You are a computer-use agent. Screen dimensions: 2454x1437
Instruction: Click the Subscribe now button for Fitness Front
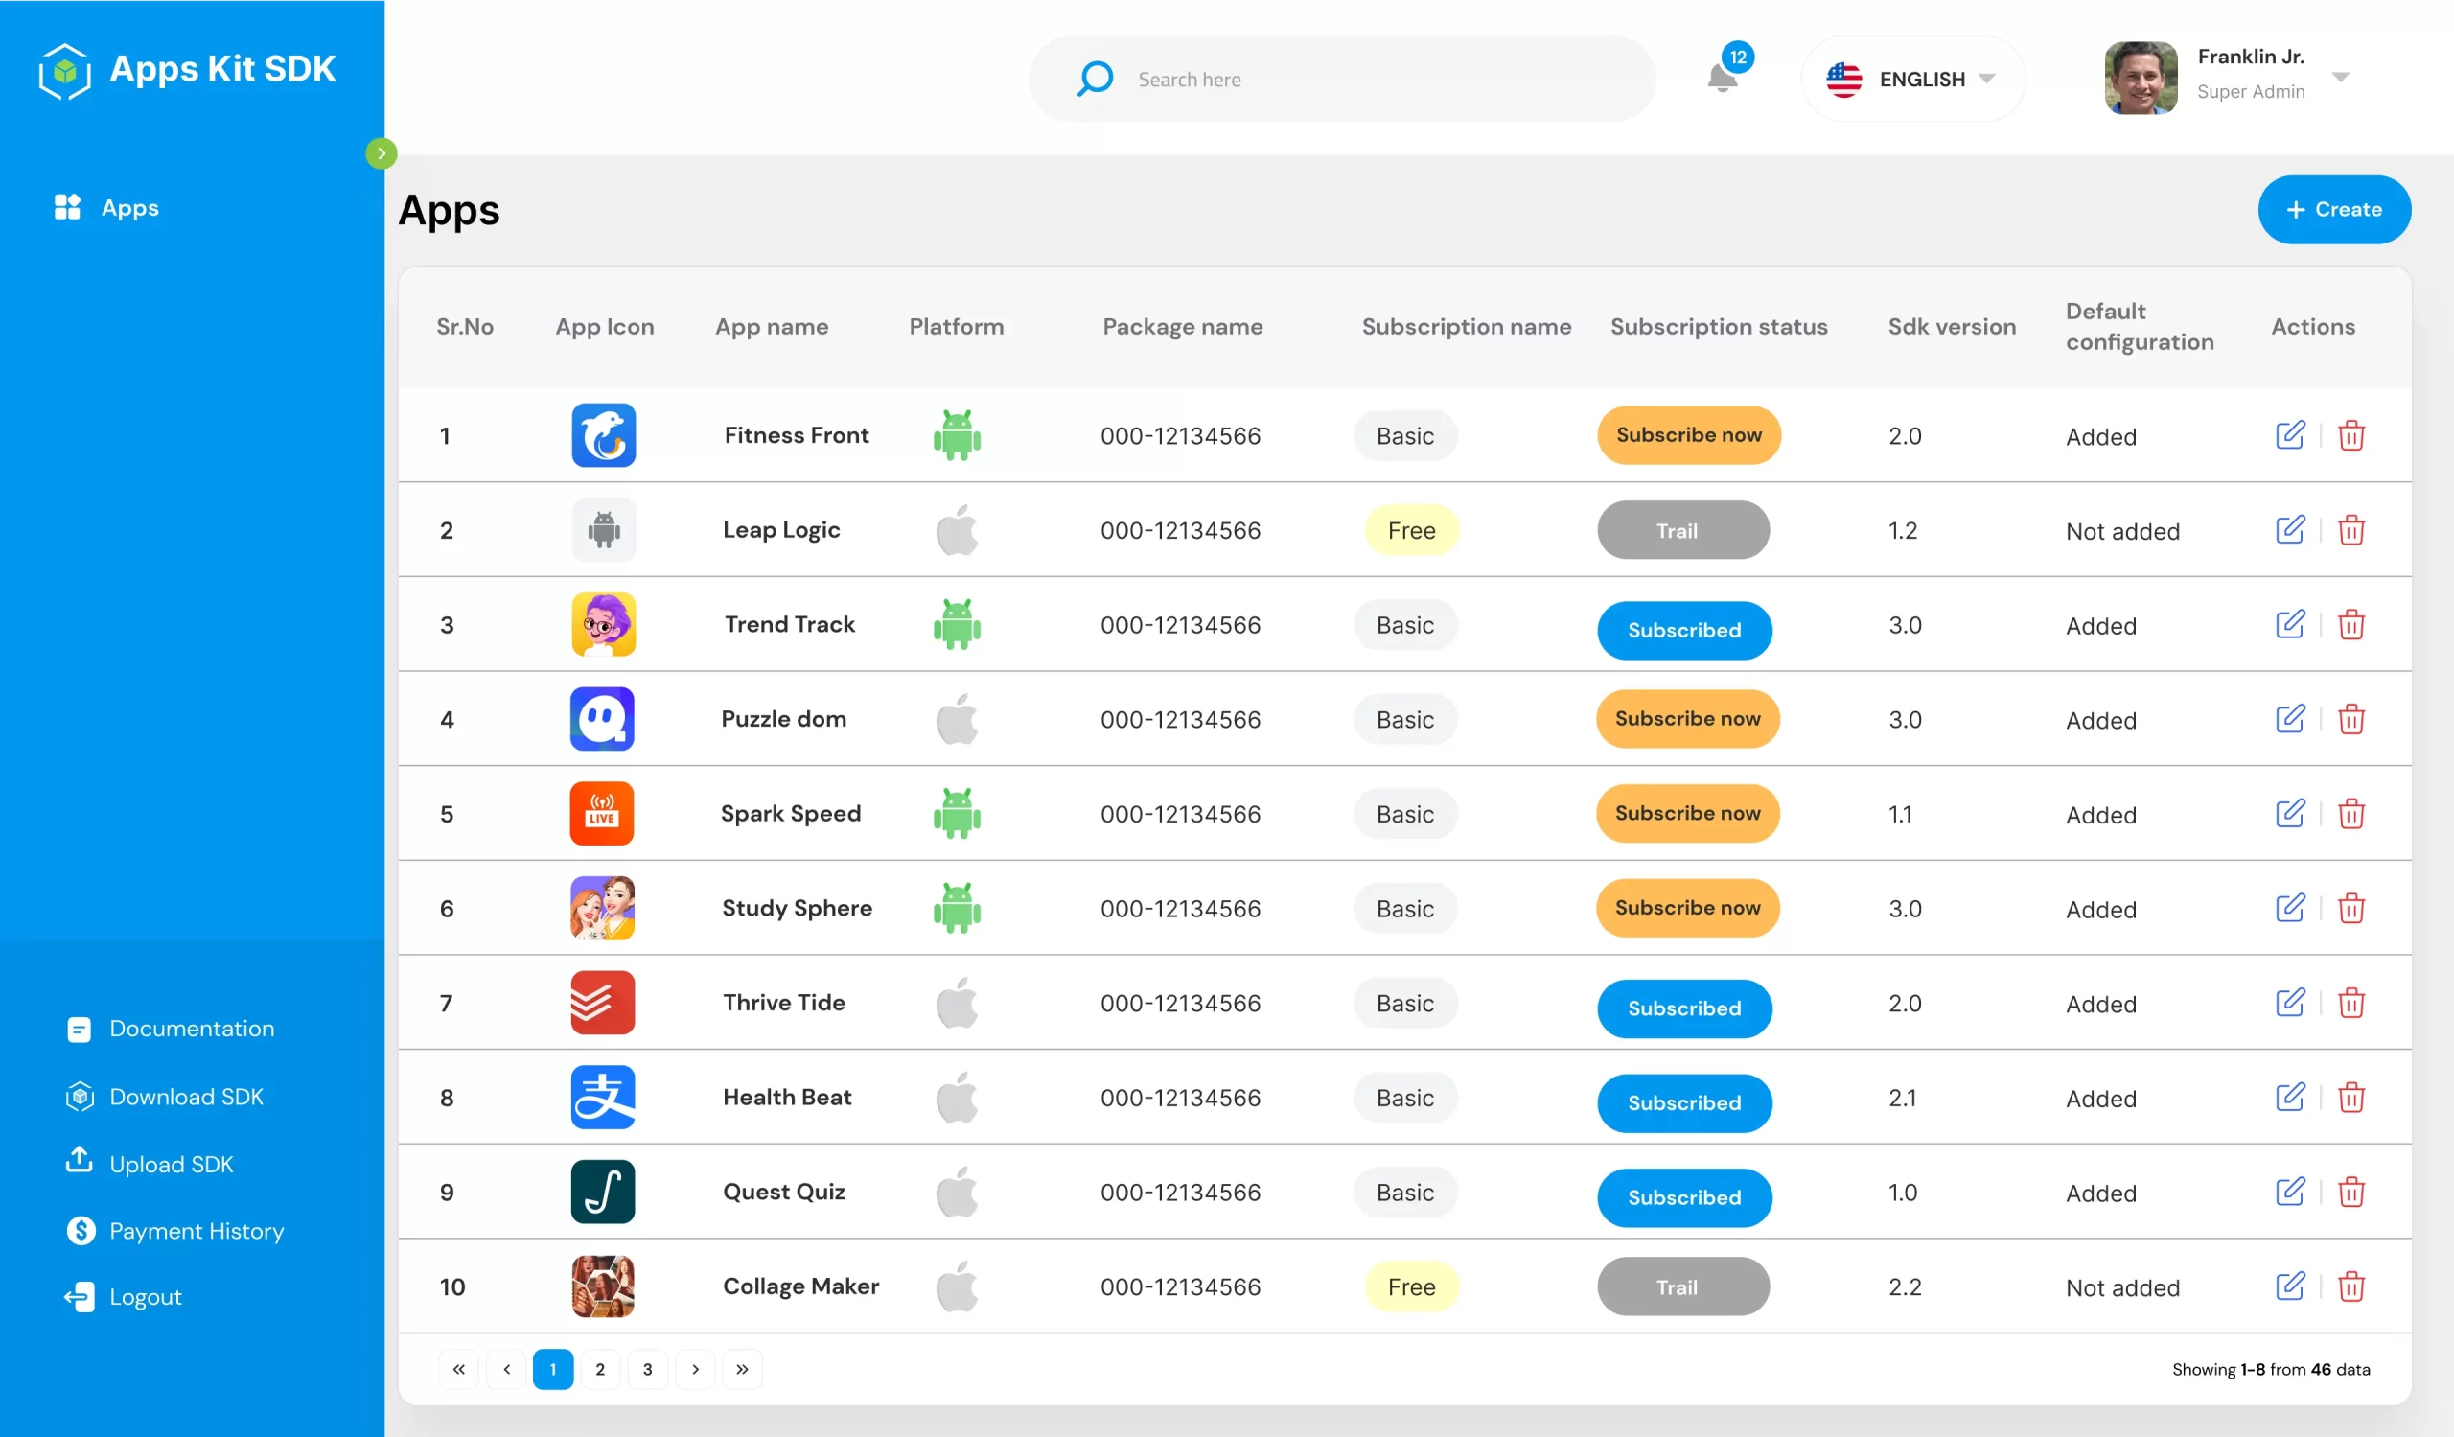click(x=1688, y=432)
